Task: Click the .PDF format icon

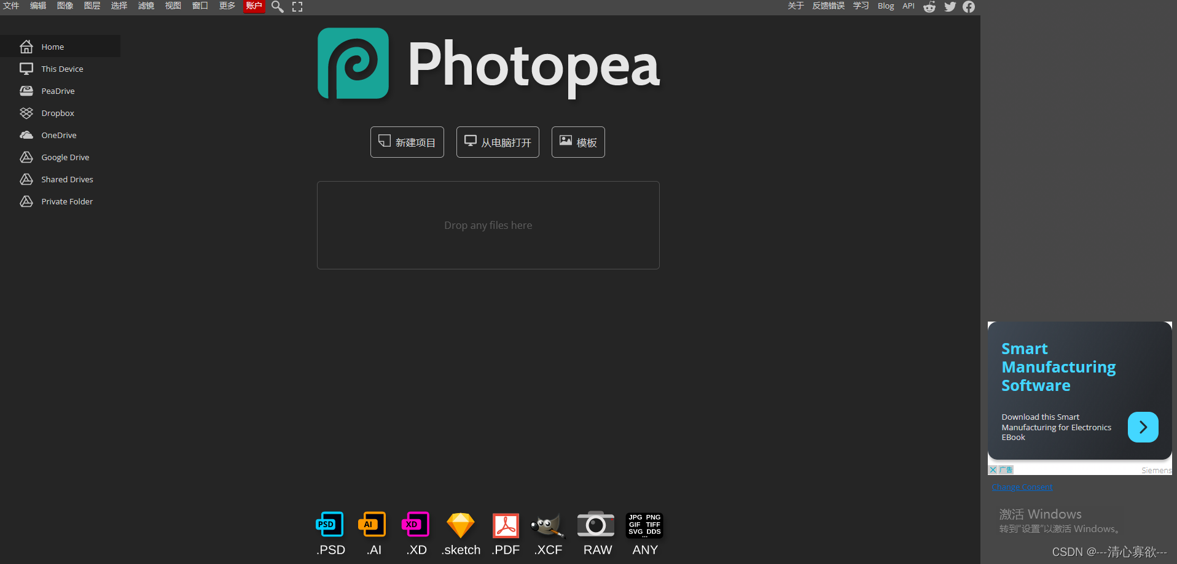Action: [x=506, y=525]
